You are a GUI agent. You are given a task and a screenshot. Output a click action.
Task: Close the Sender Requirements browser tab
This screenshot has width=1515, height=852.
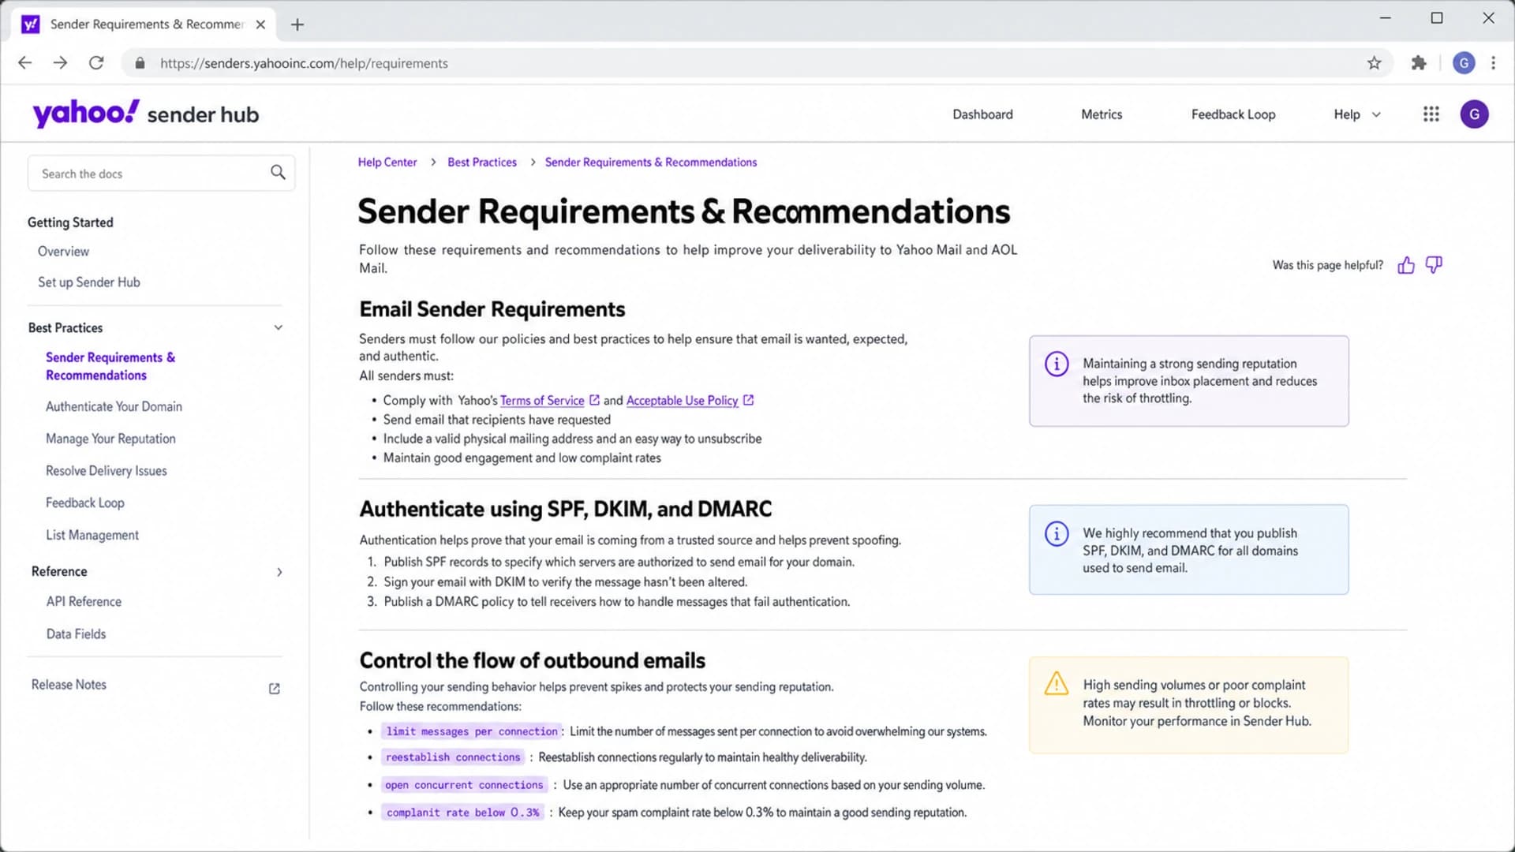point(260,24)
